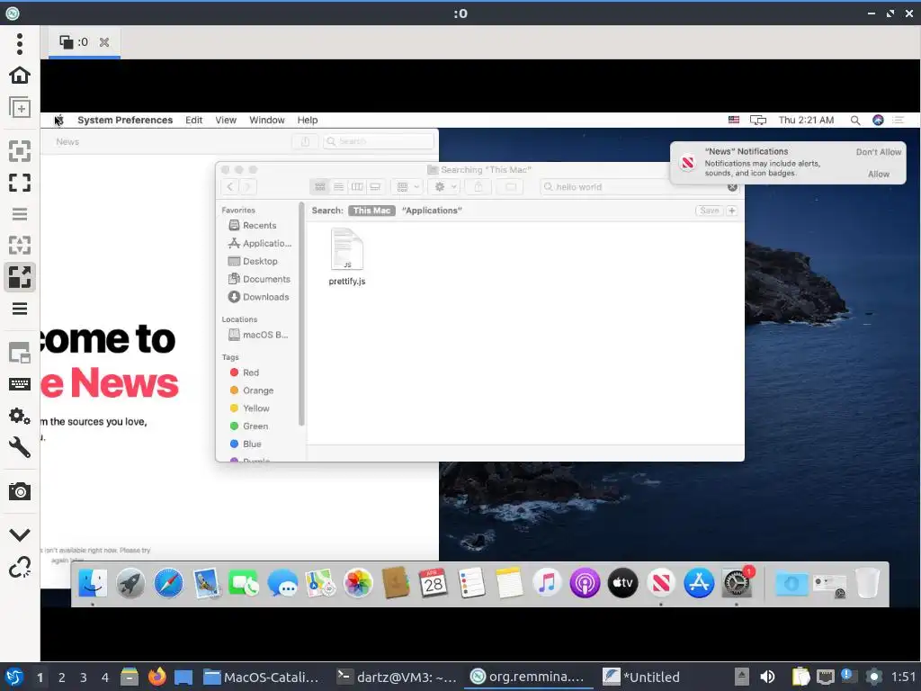
Task: Click the Save search button
Action: click(x=709, y=211)
